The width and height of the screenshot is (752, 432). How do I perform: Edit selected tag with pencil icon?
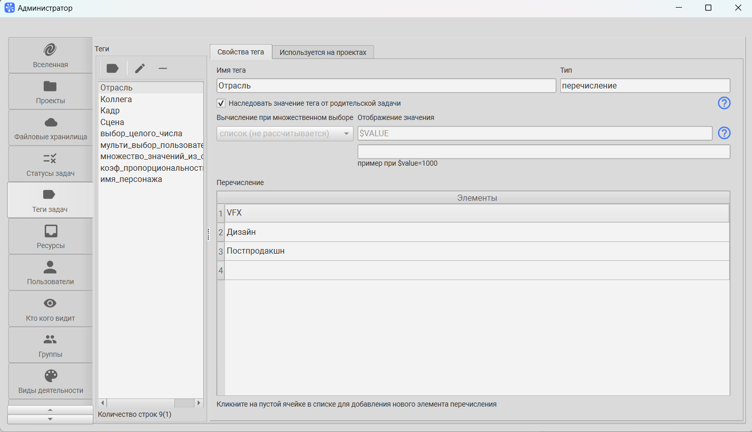[140, 68]
